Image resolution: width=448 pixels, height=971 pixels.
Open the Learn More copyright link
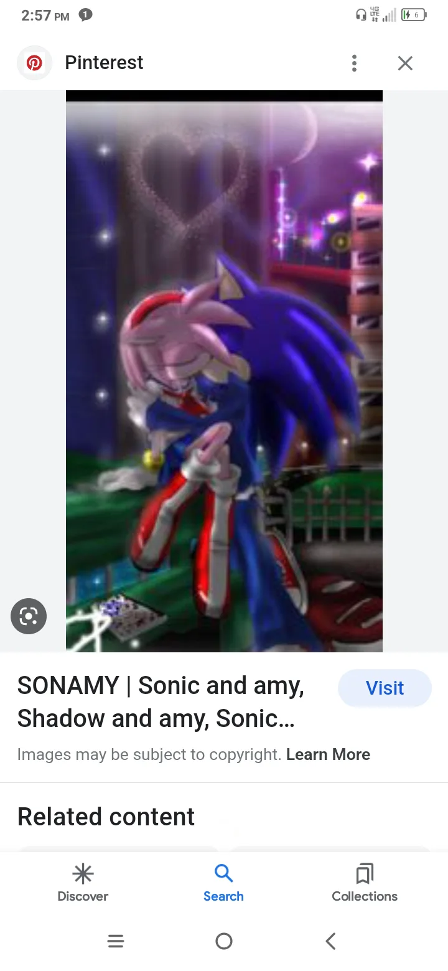[328, 754]
